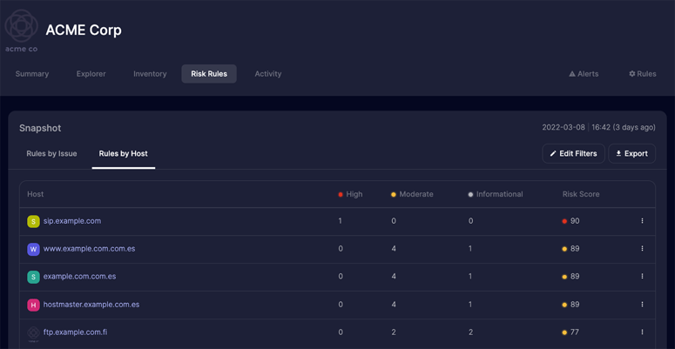Screen dimensions: 675x349
Task: Click the snapshot date 2022-03-08
Action: coord(564,128)
